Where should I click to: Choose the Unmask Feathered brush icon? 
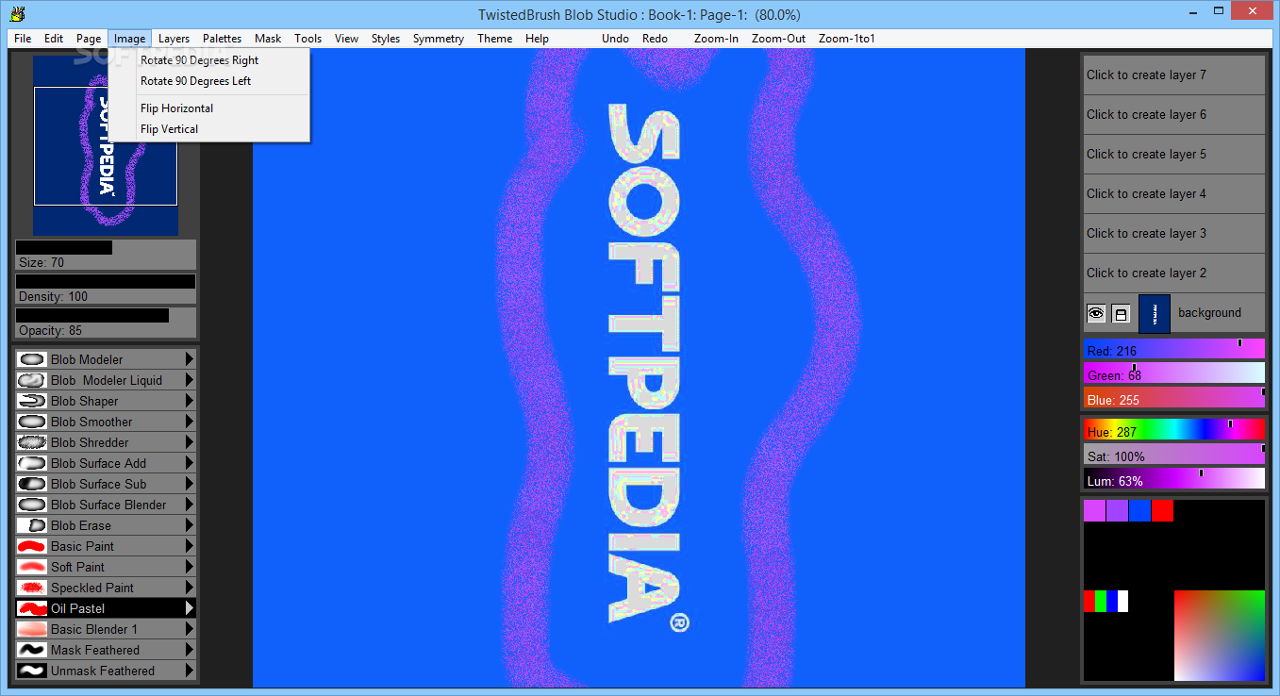click(32, 671)
